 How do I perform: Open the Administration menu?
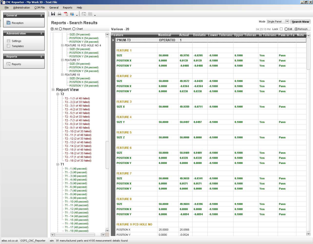(21, 8)
